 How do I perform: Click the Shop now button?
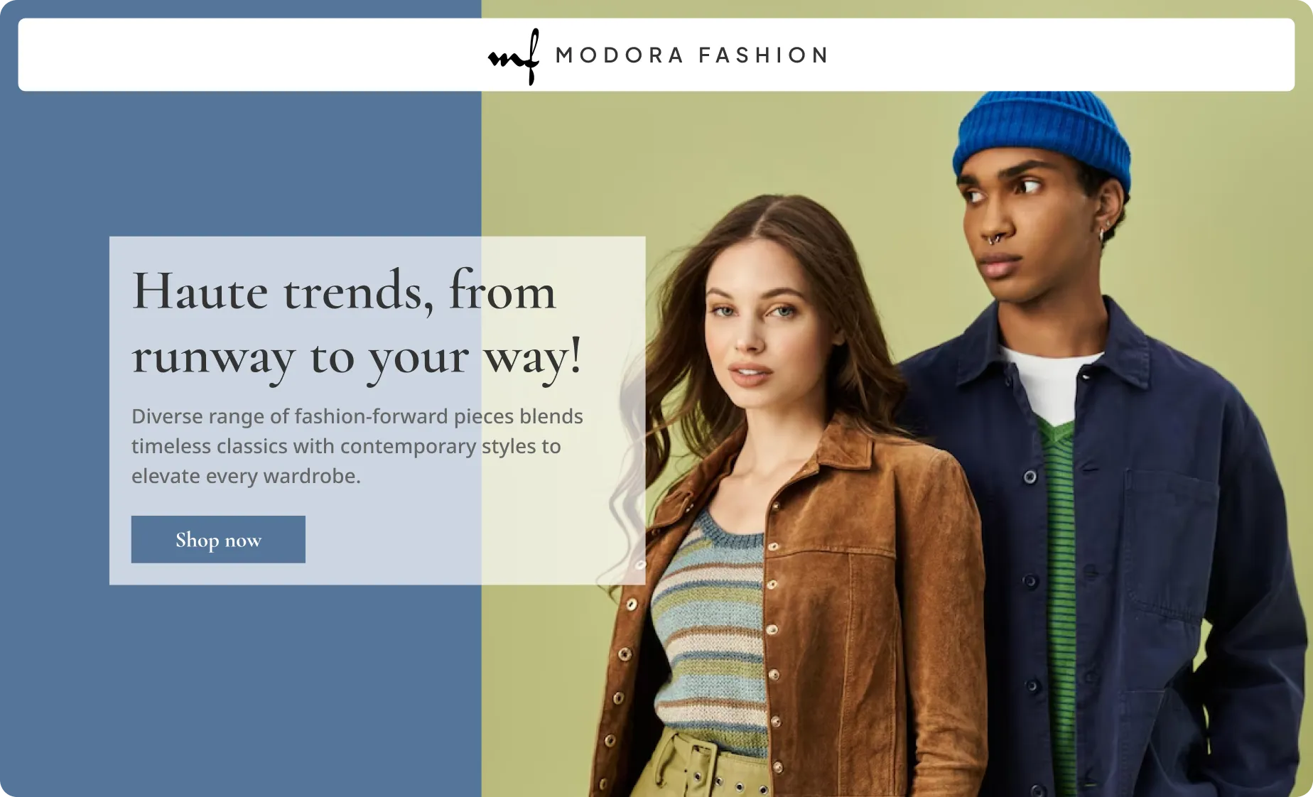[218, 539]
